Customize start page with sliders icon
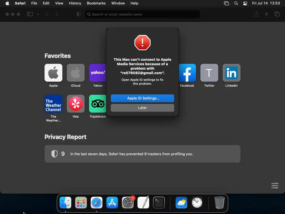 click(275, 186)
